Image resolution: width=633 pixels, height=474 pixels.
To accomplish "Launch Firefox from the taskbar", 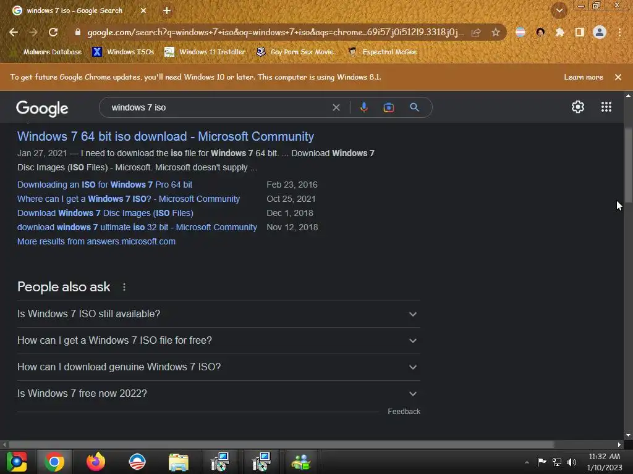I will [96, 462].
